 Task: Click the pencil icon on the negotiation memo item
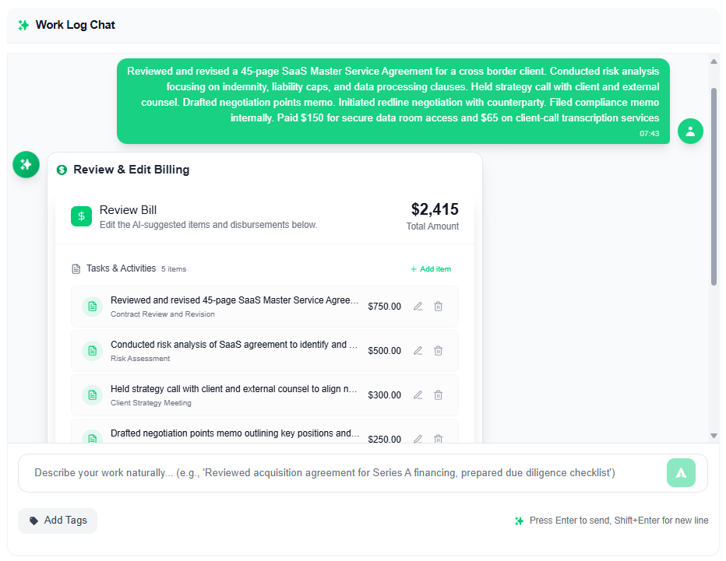point(418,439)
